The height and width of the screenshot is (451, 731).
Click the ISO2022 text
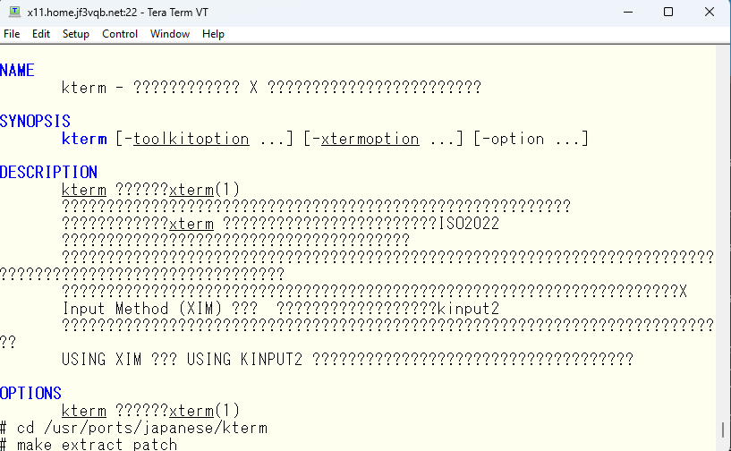[469, 224]
